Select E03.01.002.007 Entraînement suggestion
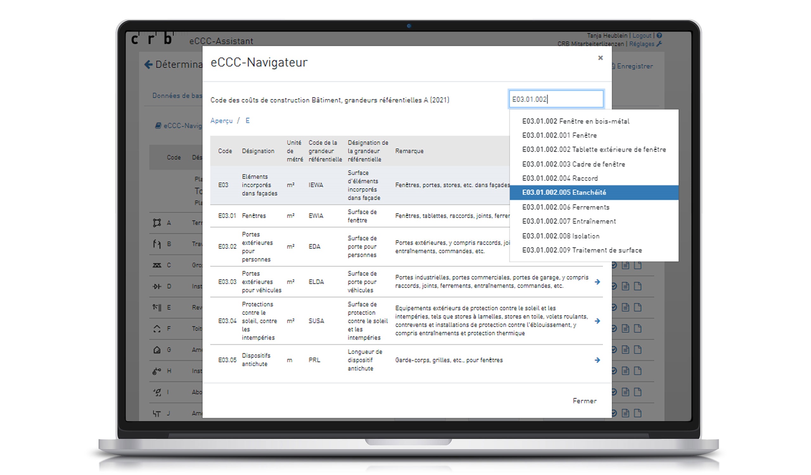Screen dimensions: 811x475 tap(594, 222)
